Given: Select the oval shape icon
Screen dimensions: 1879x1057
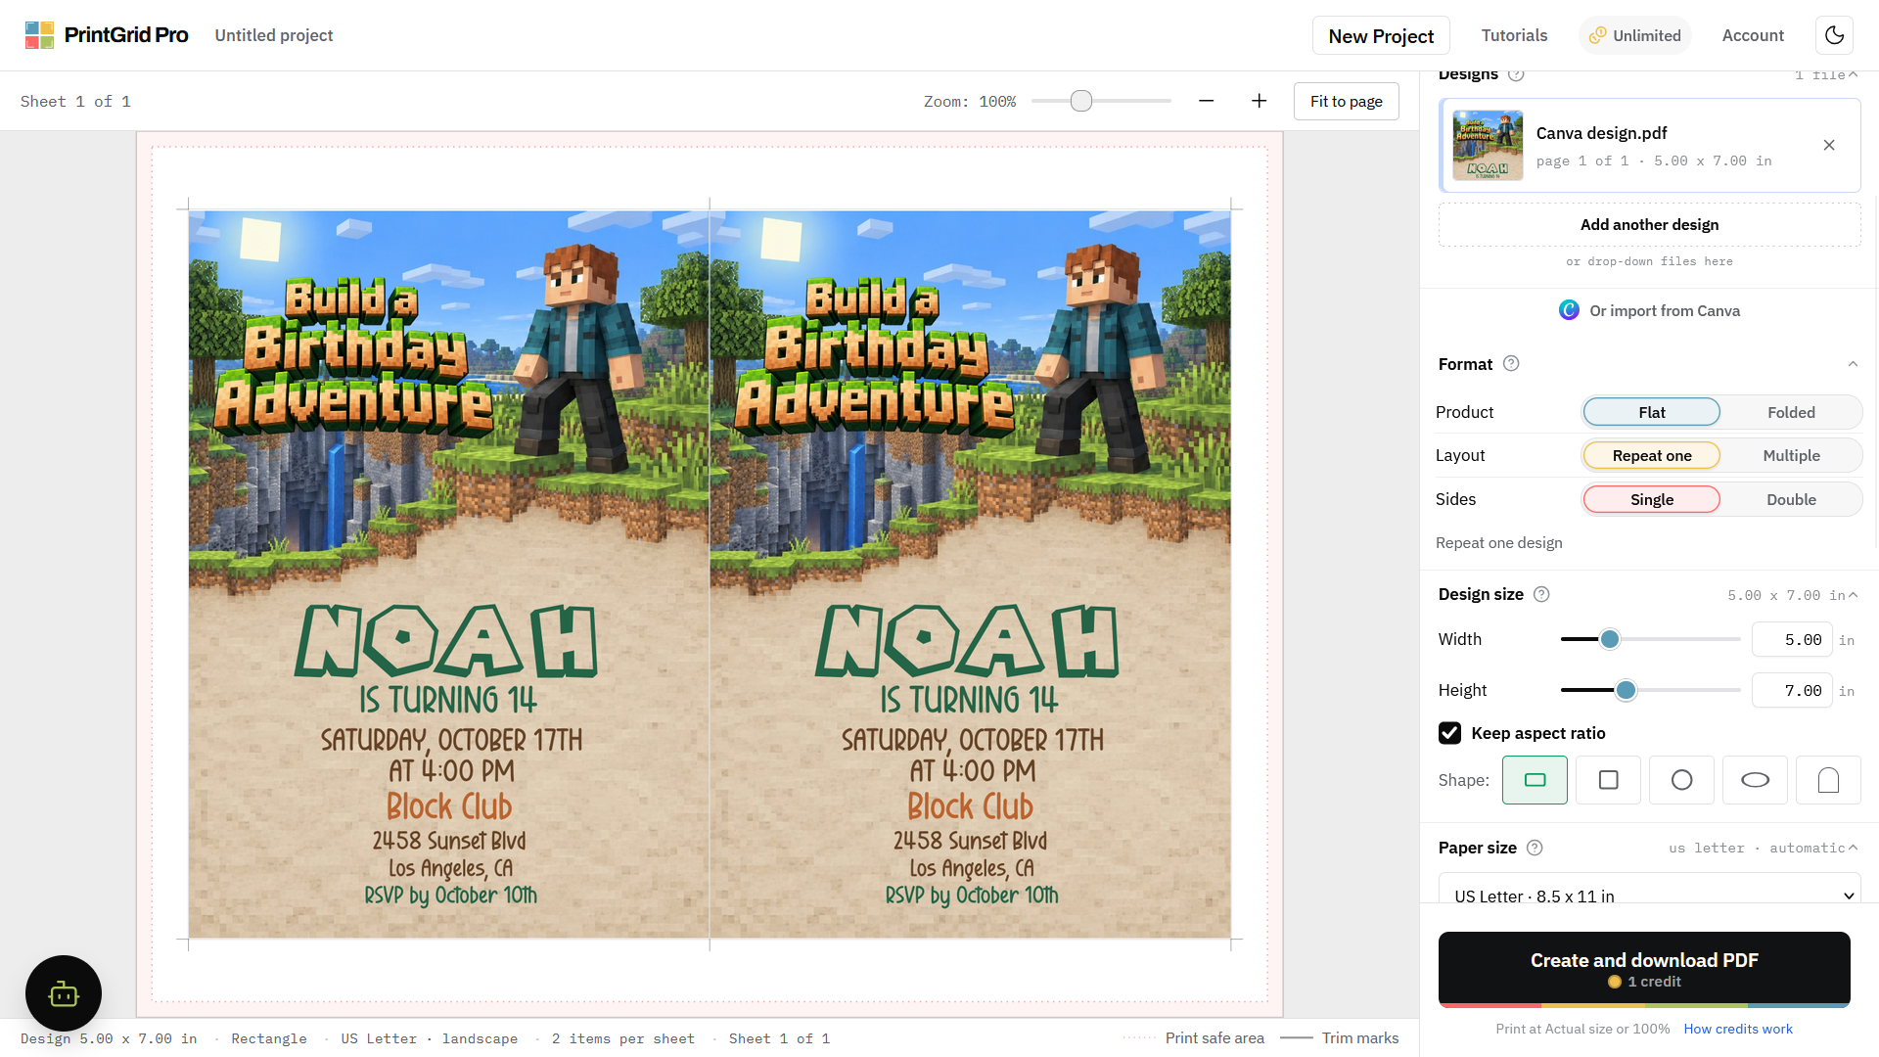Looking at the screenshot, I should [1755, 780].
